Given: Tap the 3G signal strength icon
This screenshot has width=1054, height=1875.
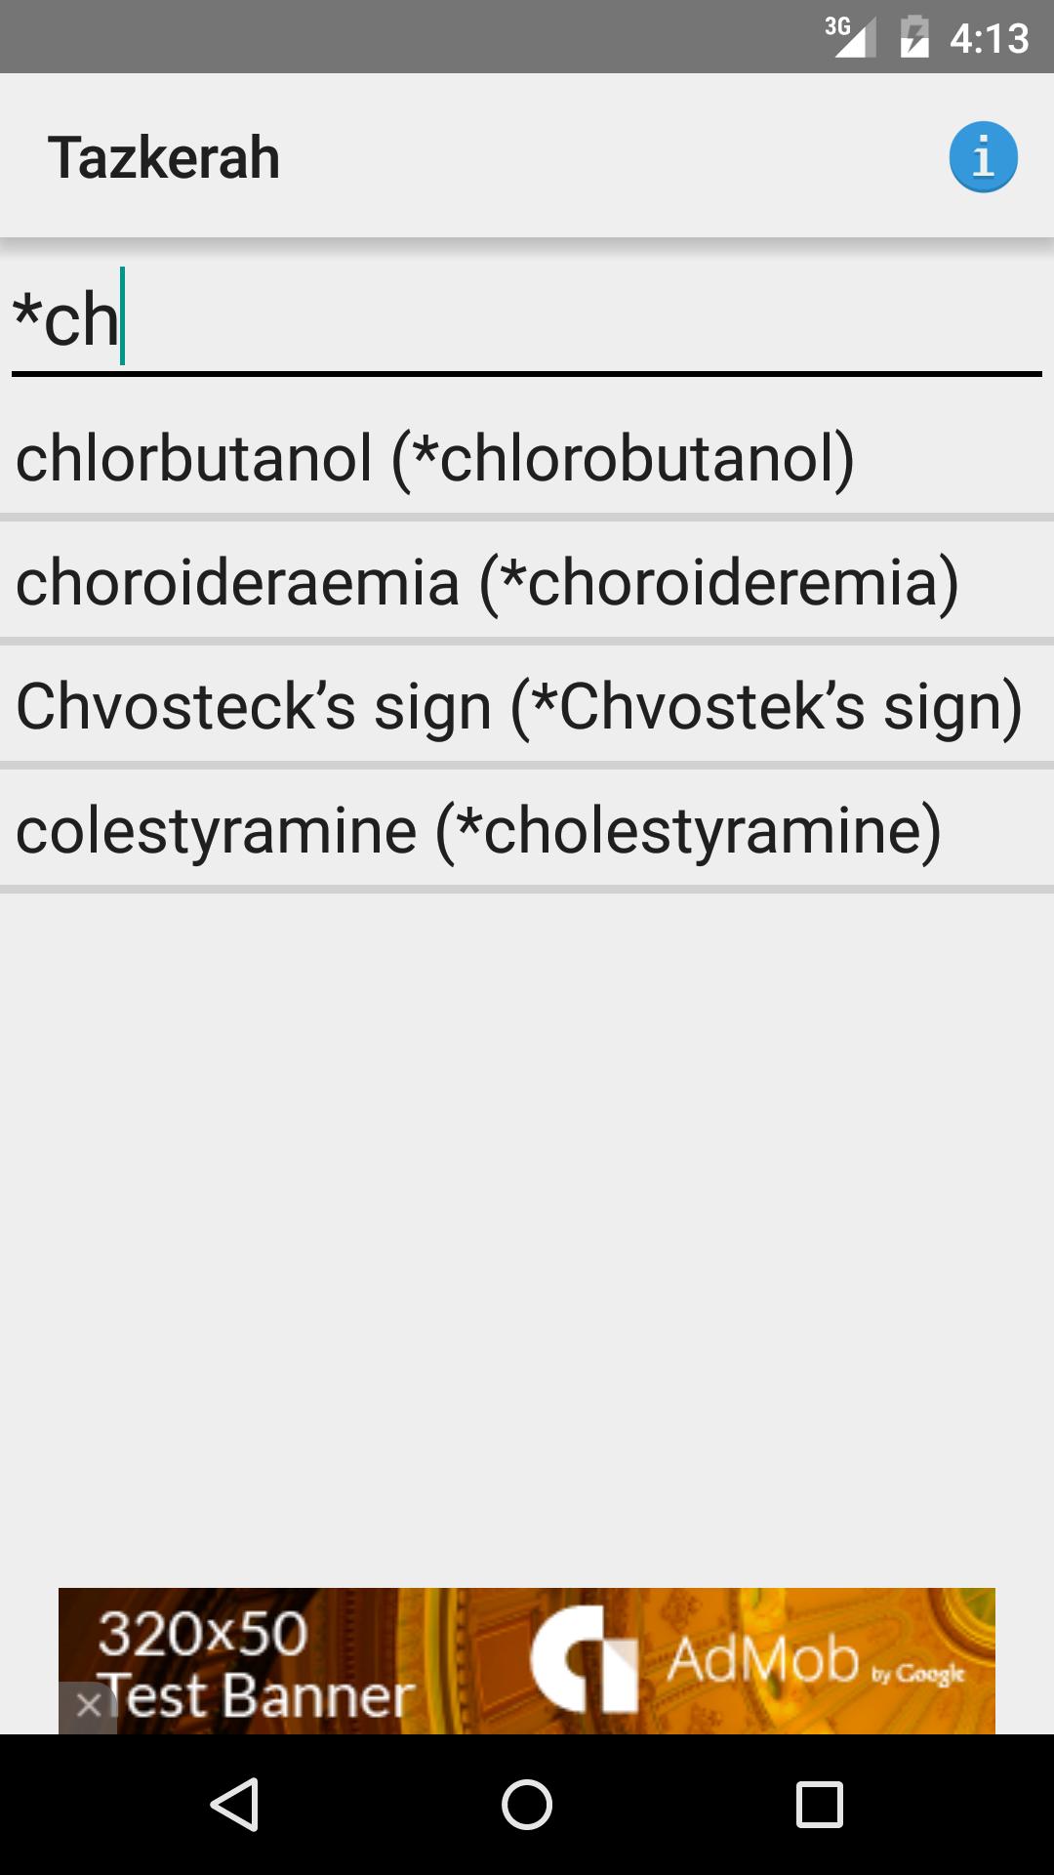Looking at the screenshot, I should pyautogui.click(x=847, y=37).
